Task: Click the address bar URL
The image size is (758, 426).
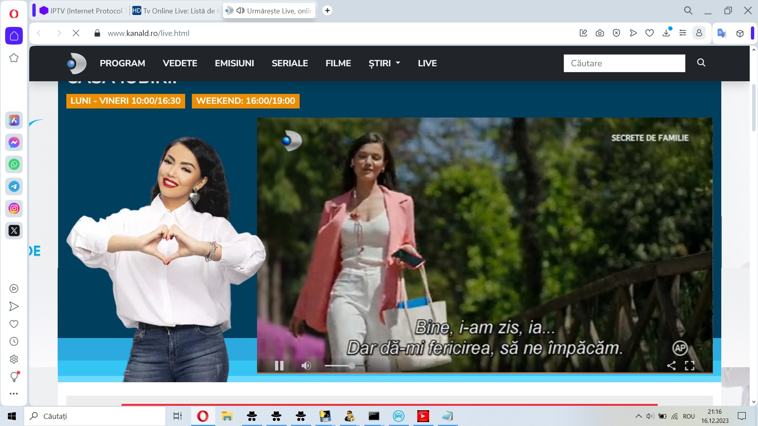Action: (x=148, y=33)
